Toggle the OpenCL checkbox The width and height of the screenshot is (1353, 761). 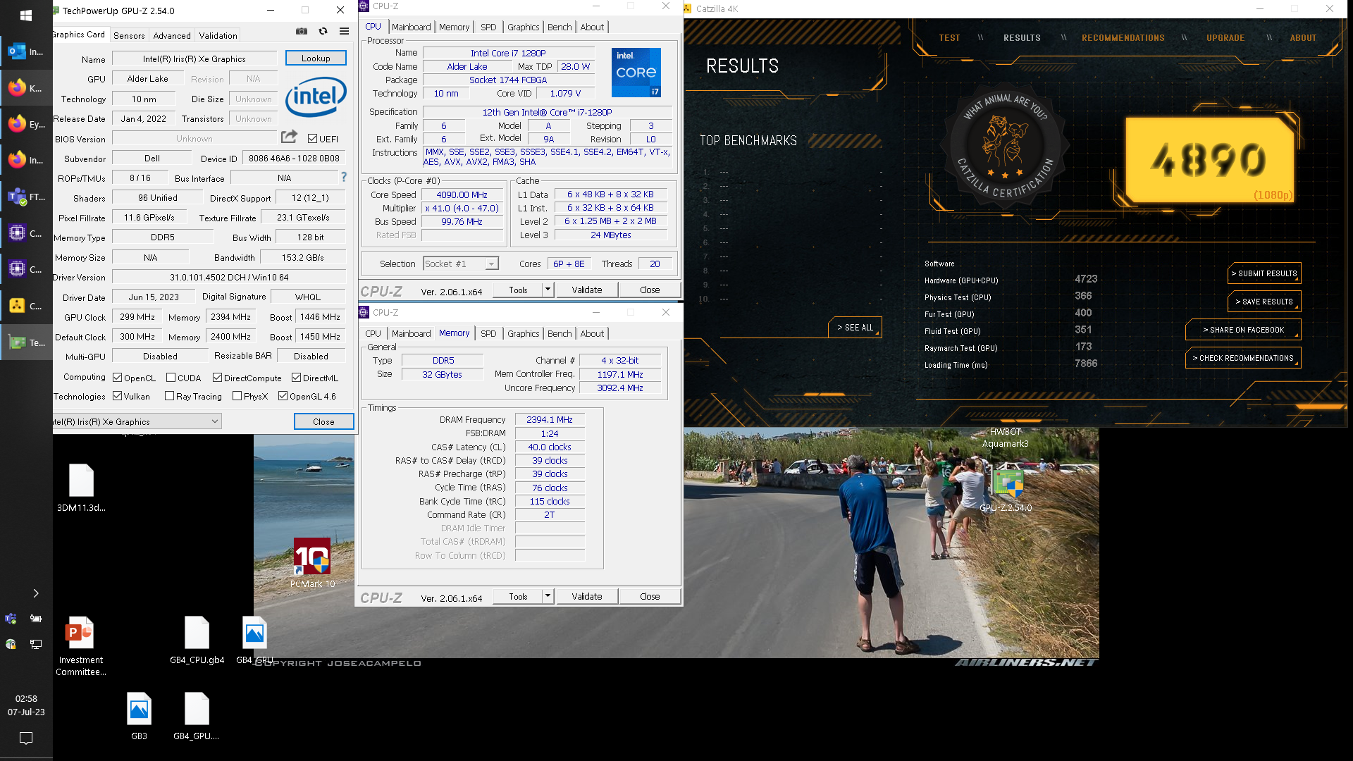118,378
